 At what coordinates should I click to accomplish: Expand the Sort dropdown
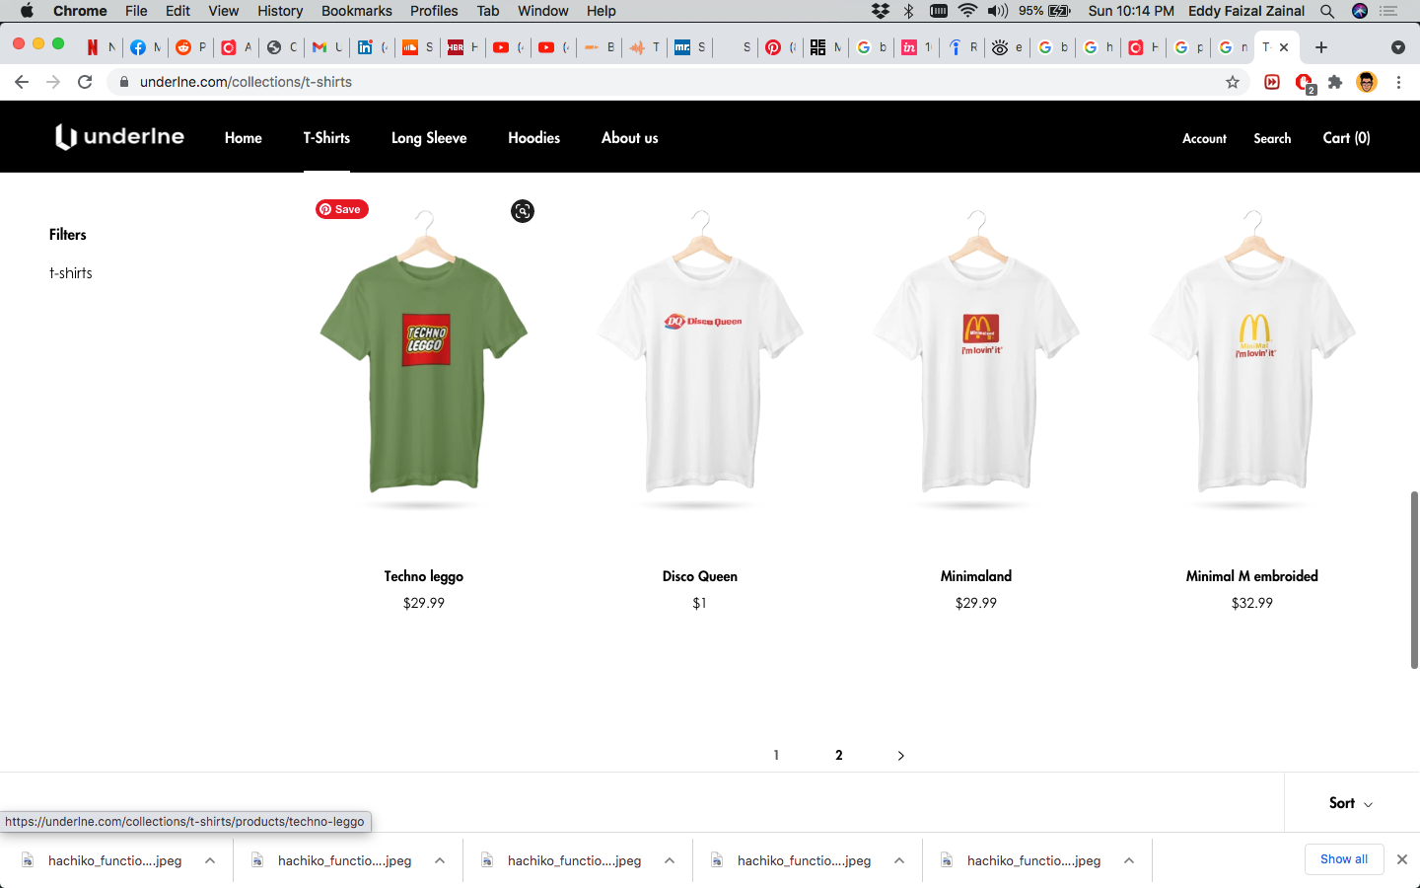pyautogui.click(x=1351, y=803)
